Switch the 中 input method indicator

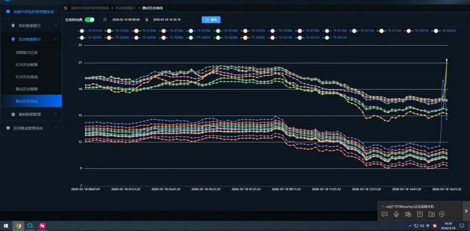428,226
